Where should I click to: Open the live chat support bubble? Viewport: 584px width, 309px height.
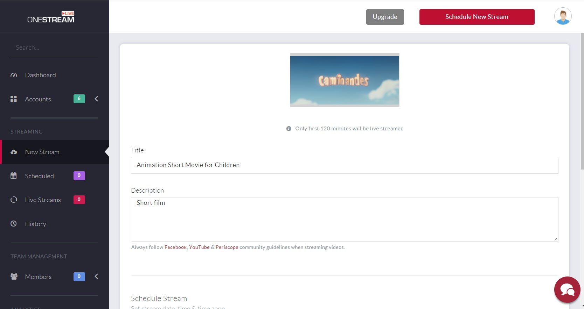(567, 290)
